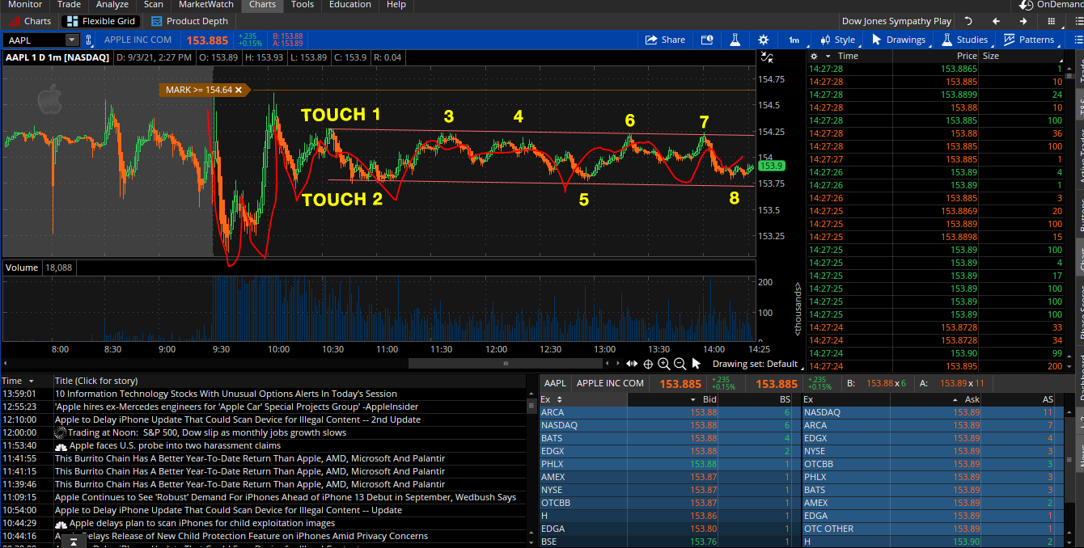Screen dimensions: 1084x548
Task: Open the grid layout selector icon
Action: (1052, 21)
